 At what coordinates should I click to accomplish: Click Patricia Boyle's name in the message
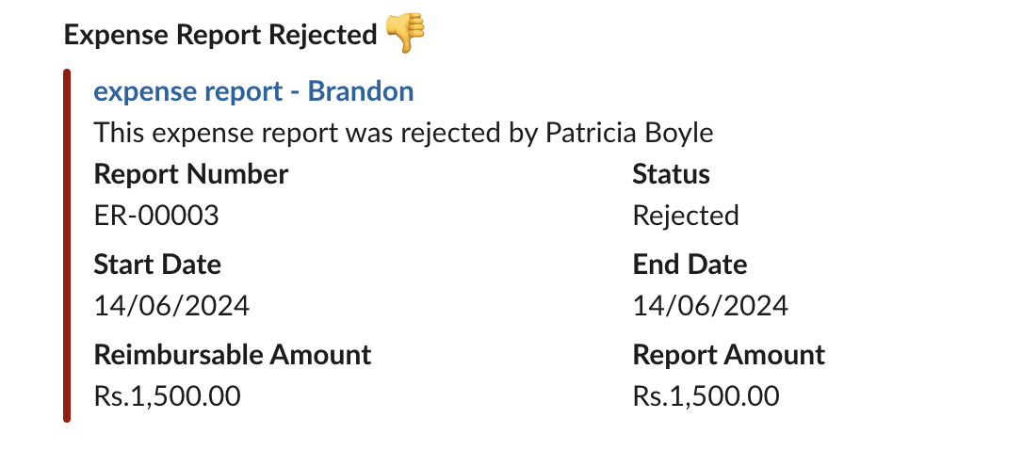[x=629, y=133]
